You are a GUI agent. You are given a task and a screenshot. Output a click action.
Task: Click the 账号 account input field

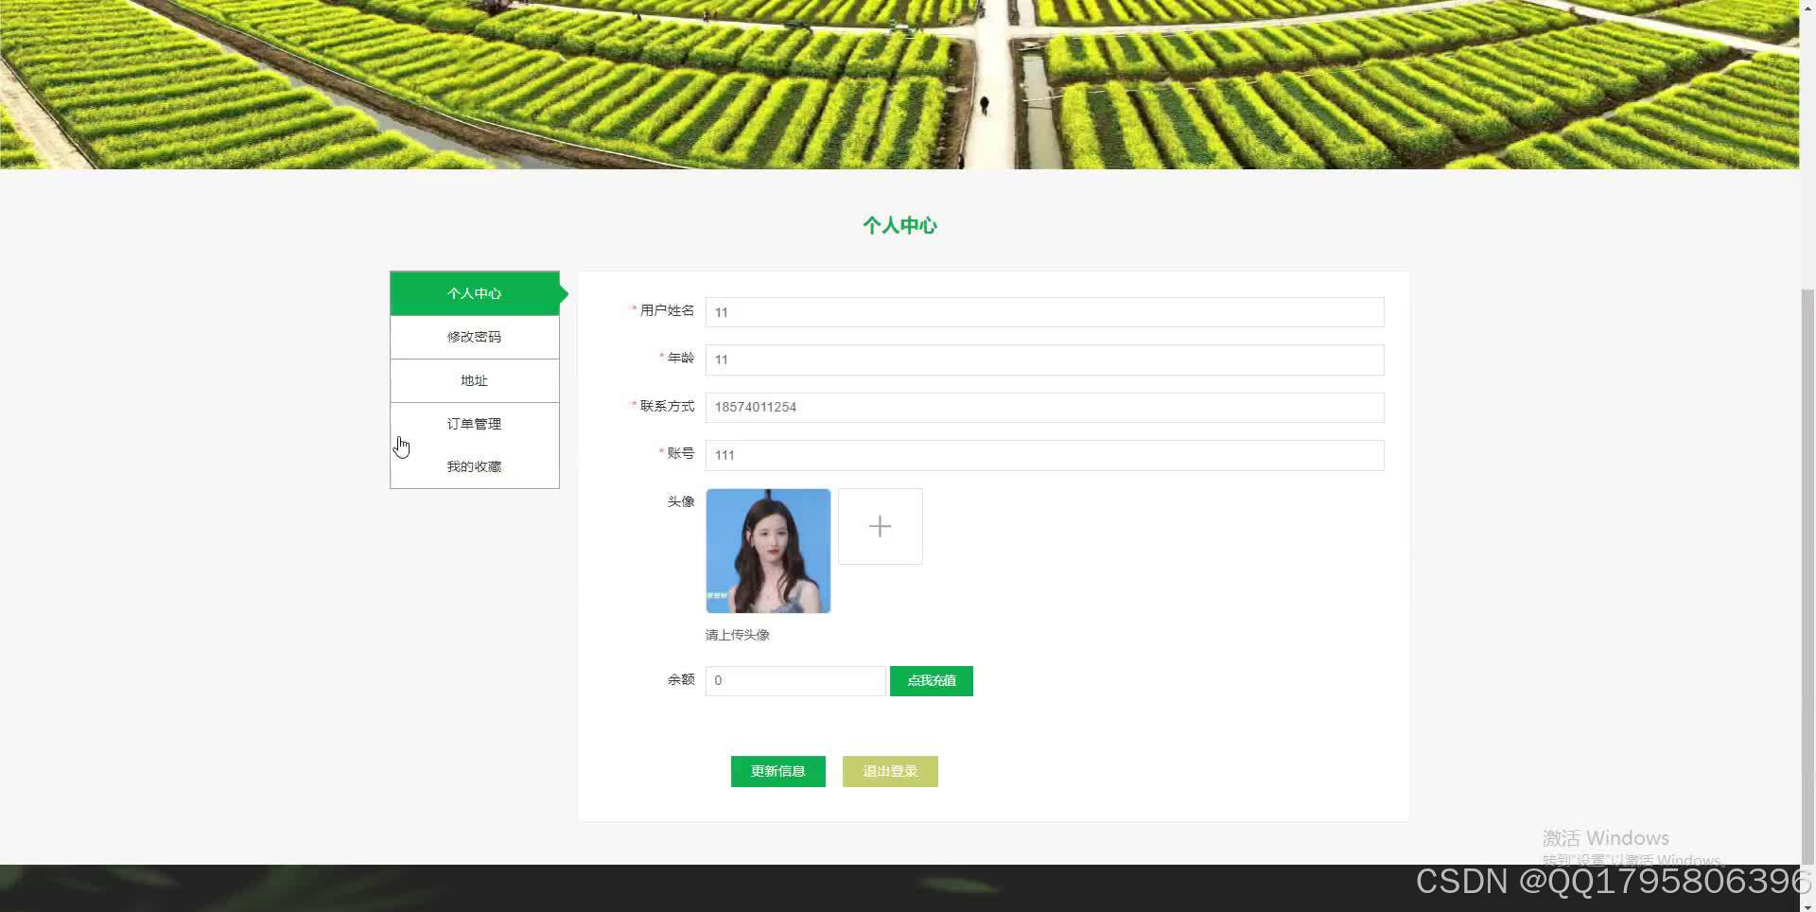click(1044, 455)
